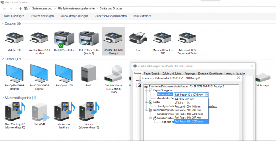Click the Up navigation arrow
Viewport: 276px width, 141px height.
click(x=20, y=8)
